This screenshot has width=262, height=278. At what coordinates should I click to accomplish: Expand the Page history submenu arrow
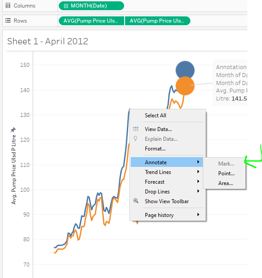pyautogui.click(x=198, y=215)
